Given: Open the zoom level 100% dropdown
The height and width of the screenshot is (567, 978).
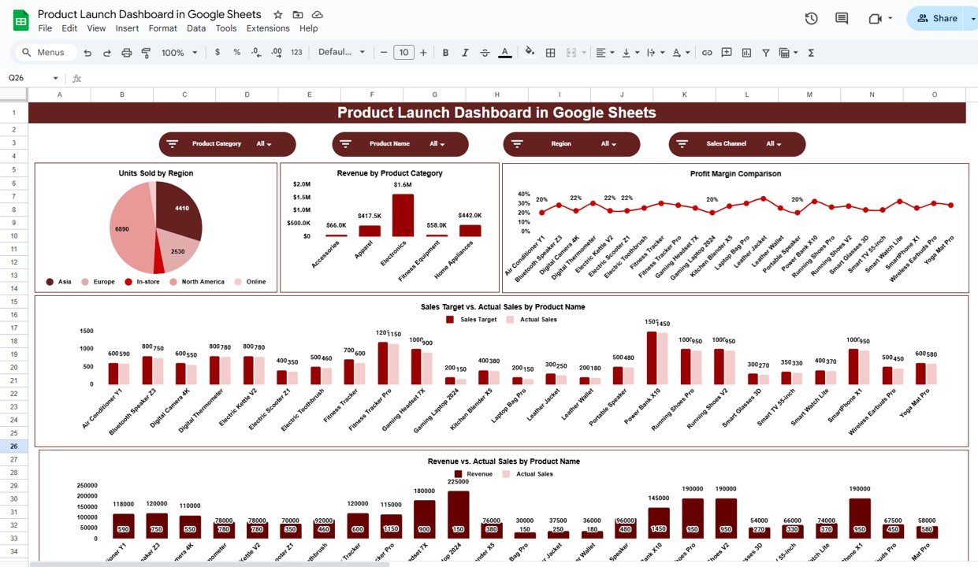Looking at the screenshot, I should pyautogui.click(x=177, y=52).
